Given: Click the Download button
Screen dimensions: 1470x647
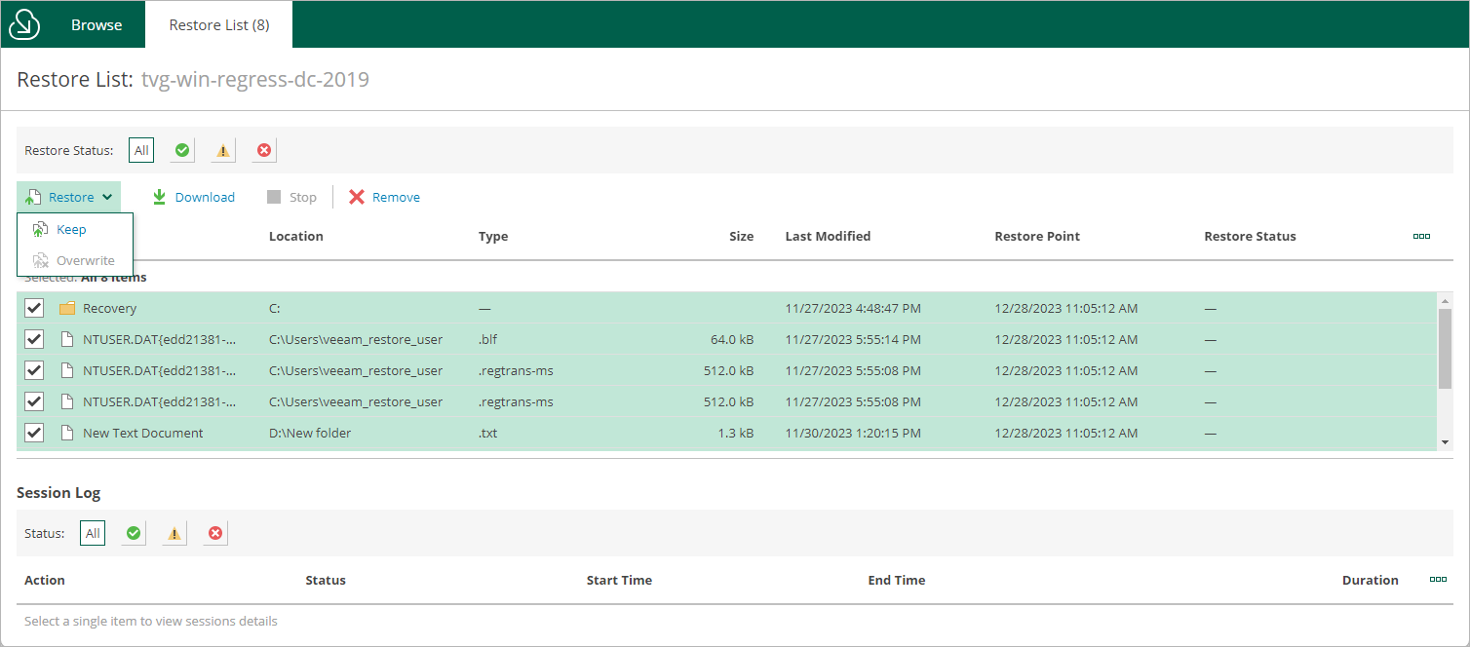Looking at the screenshot, I should pyautogui.click(x=193, y=197).
